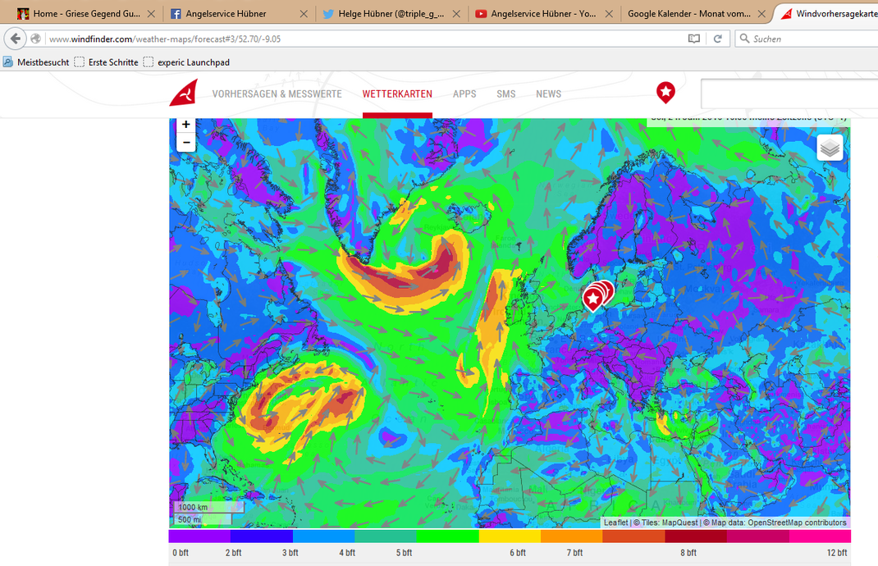Click the teal 4 bft legend swatch
The width and height of the screenshot is (878, 566).
386,536
